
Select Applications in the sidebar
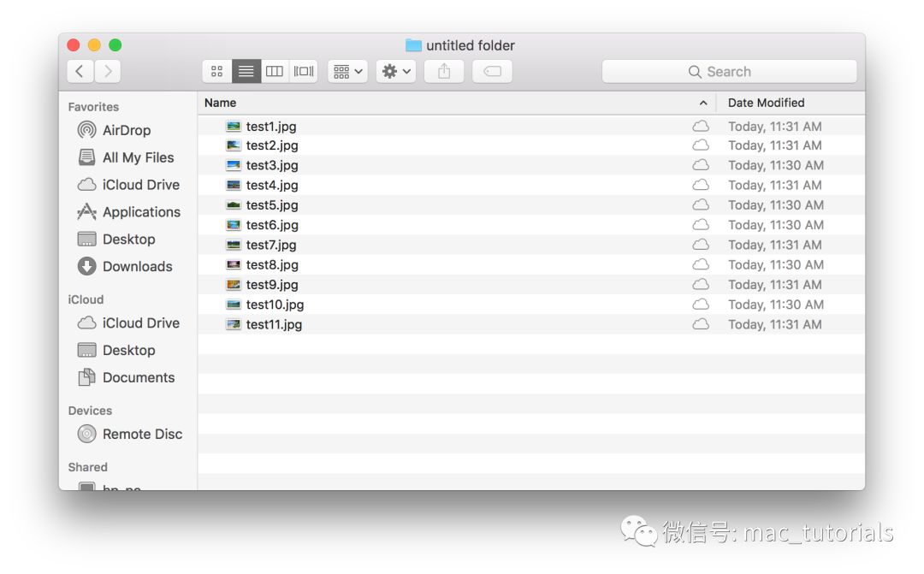(141, 212)
